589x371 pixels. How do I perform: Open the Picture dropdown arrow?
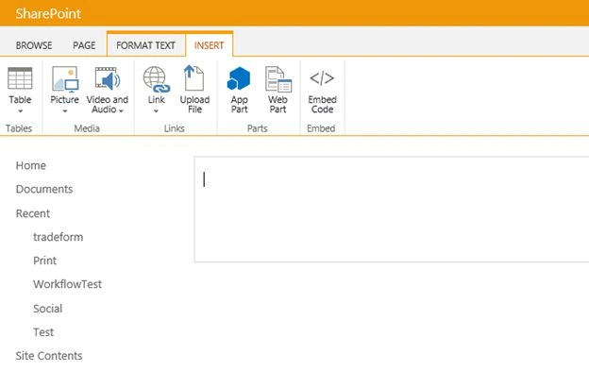click(x=65, y=111)
